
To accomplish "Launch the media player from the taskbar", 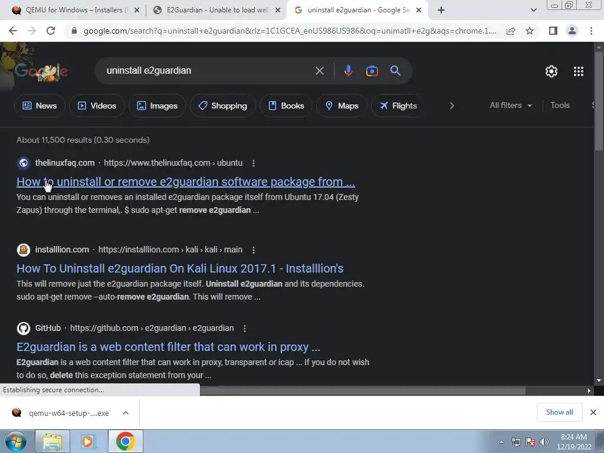I will pyautogui.click(x=88, y=441).
